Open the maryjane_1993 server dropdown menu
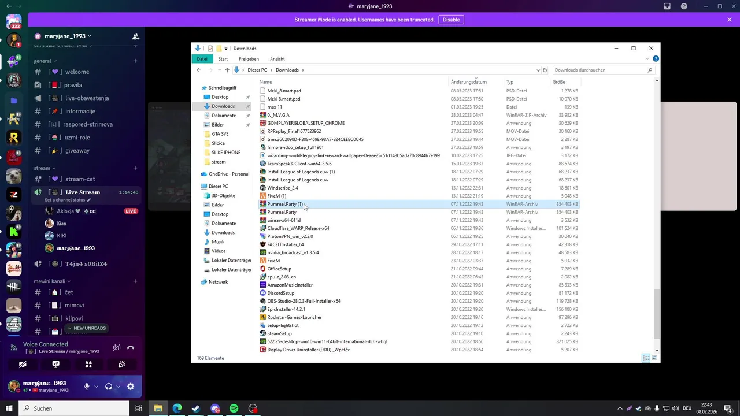 point(62,36)
